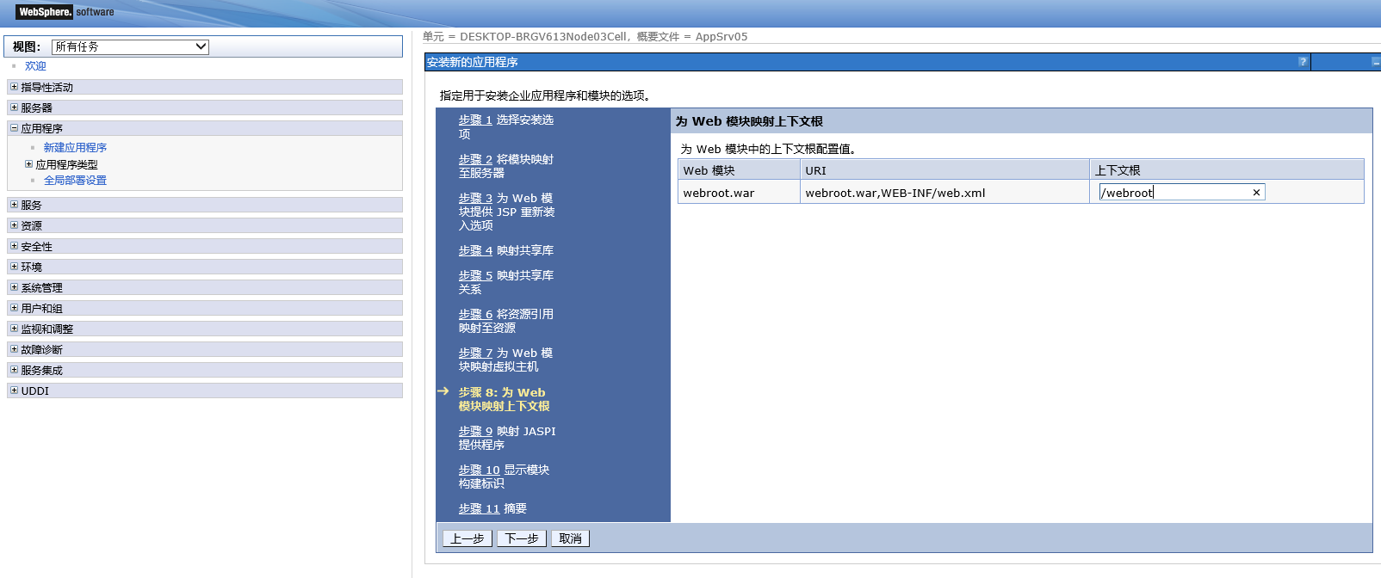Go to 步骤 3 JSP 重新装入选项

pyautogui.click(x=475, y=199)
